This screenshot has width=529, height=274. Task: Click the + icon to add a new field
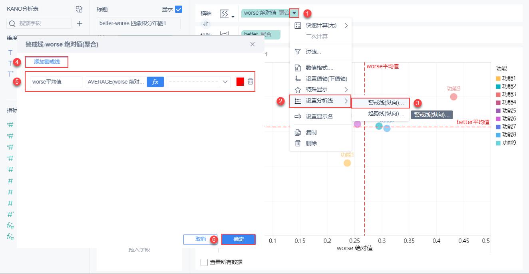click(x=80, y=24)
